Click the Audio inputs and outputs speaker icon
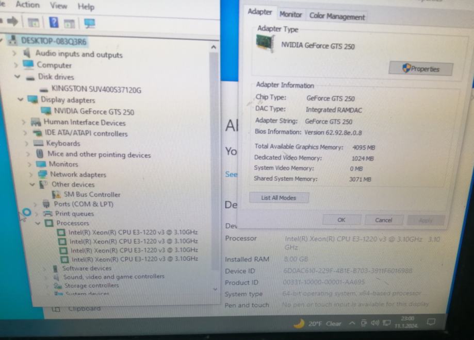This screenshot has height=340, width=474. [x=27, y=53]
